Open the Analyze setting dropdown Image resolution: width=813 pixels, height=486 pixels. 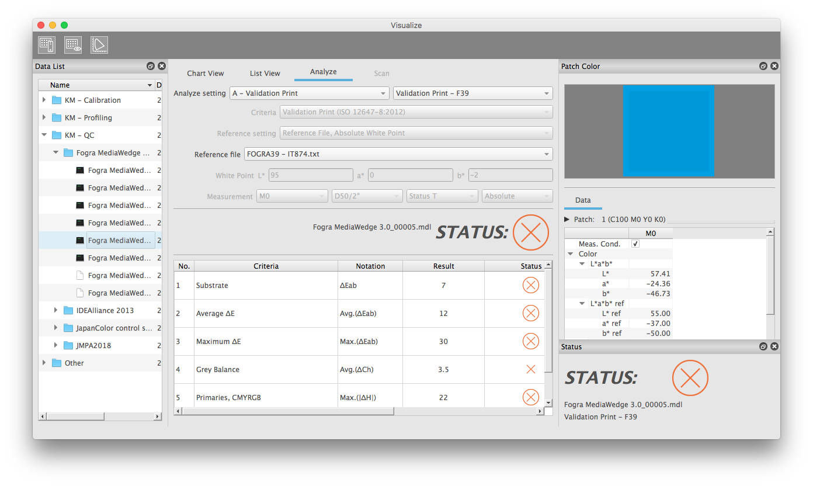310,93
